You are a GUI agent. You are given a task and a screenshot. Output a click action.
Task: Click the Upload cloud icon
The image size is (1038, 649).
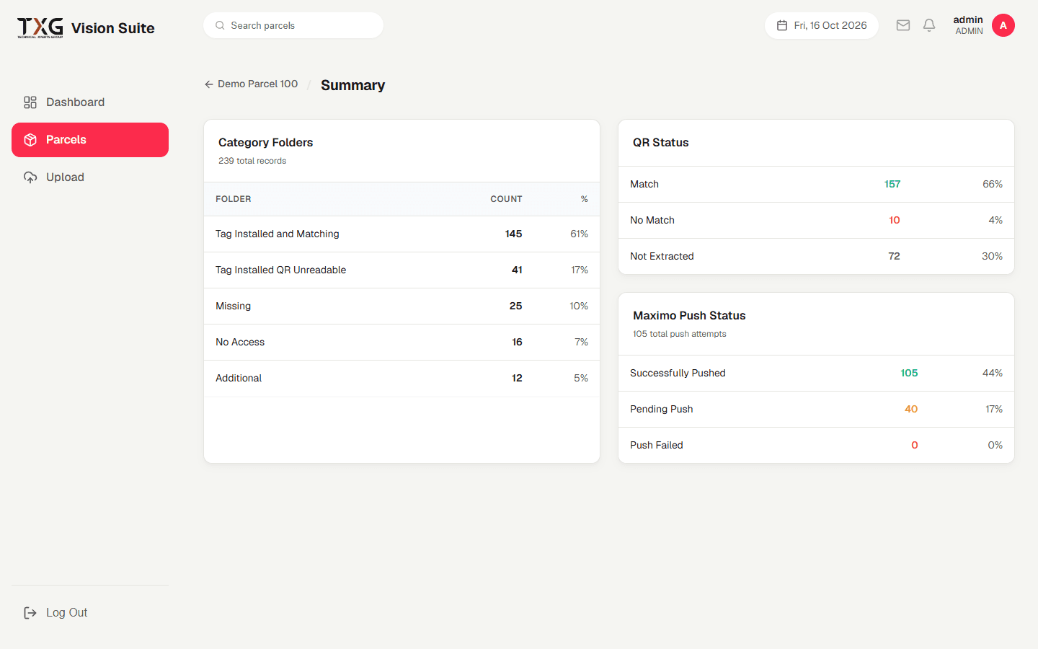(30, 177)
